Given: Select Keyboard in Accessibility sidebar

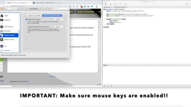Looking at the screenshot, I should [x=9, y=31].
